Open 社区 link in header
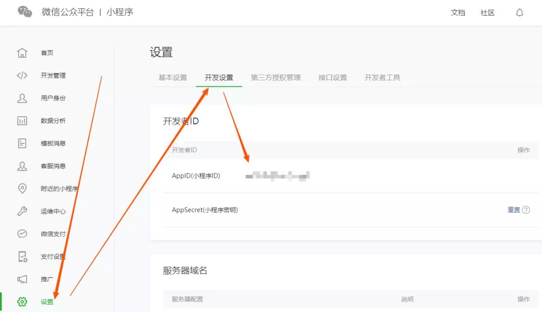This screenshot has width=542, height=312. (487, 13)
